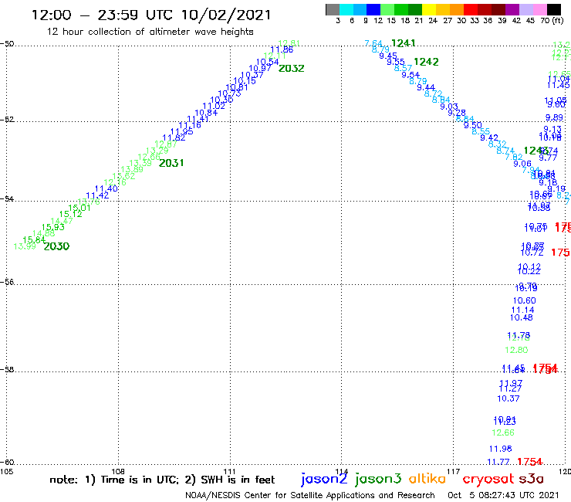Select the lavender swatch in the color scale
The height and width of the screenshot is (502, 571).
coord(526,9)
